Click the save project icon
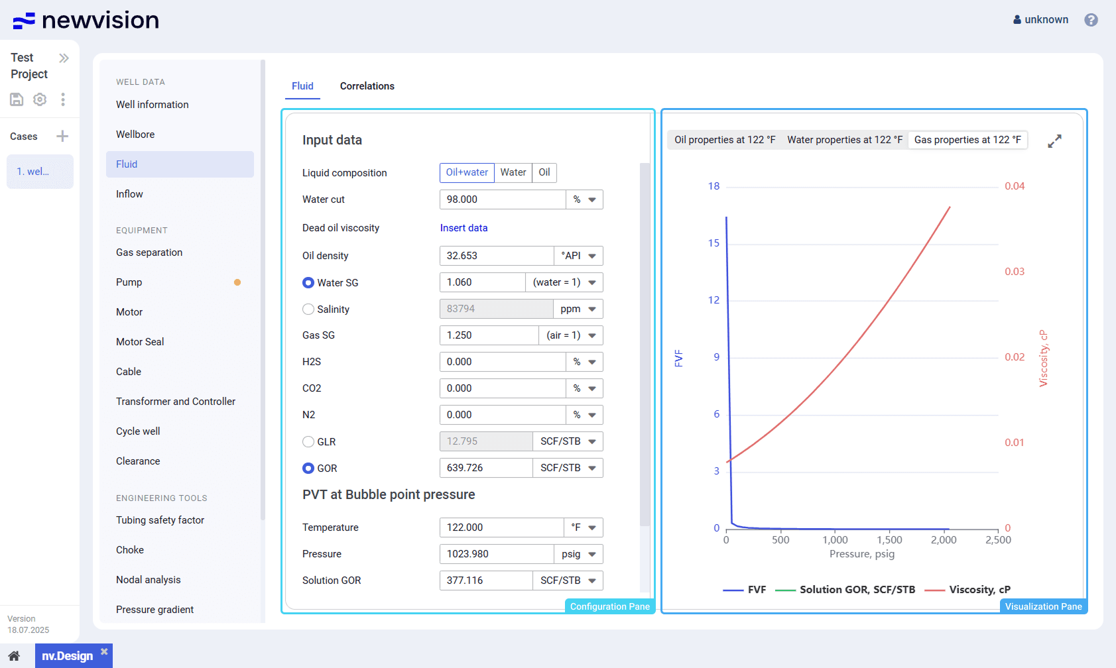Viewport: 1116px width, 668px height. 17,99
